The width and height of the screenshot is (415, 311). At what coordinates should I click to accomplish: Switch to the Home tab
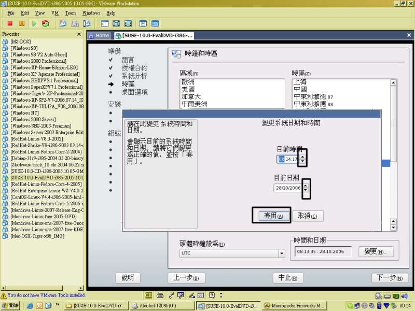pyautogui.click(x=99, y=35)
